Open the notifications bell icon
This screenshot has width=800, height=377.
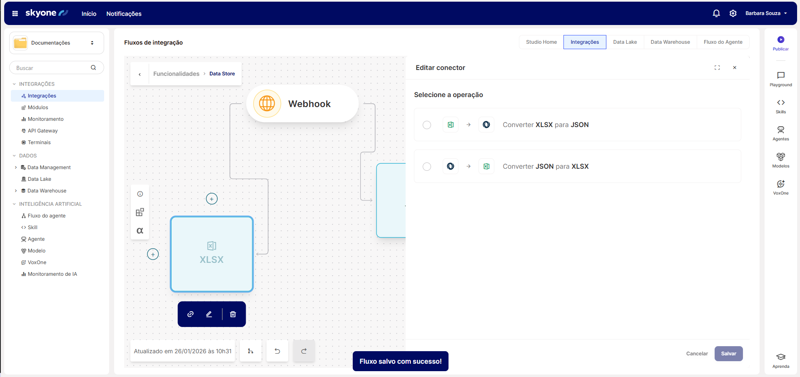click(716, 13)
